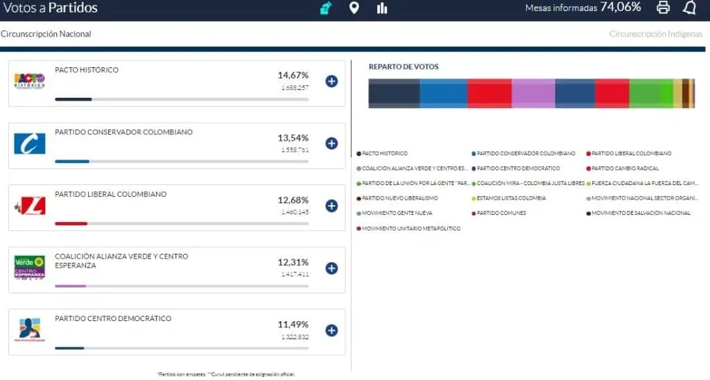Select Partido Cambio Radical legend entry

[x=623, y=169]
